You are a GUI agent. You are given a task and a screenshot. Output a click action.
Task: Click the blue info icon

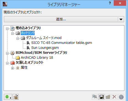[121, 97]
